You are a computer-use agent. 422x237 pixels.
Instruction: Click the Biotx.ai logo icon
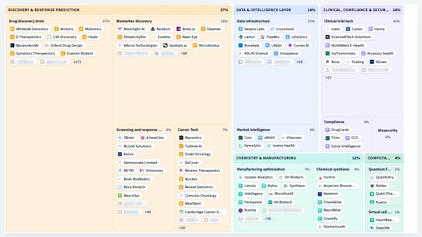point(179,29)
